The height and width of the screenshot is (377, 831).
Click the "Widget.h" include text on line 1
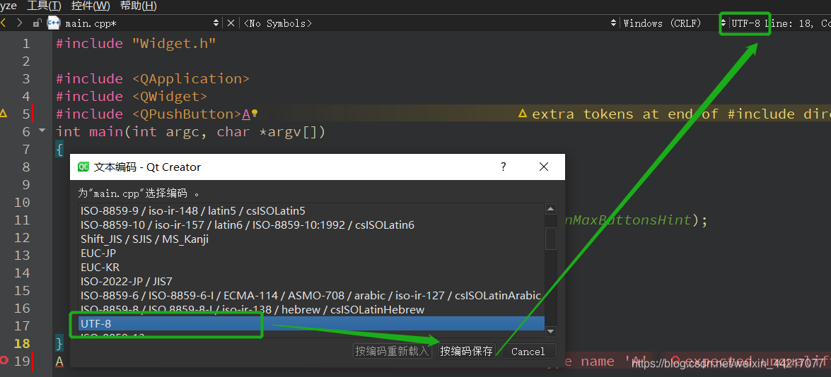(x=174, y=43)
